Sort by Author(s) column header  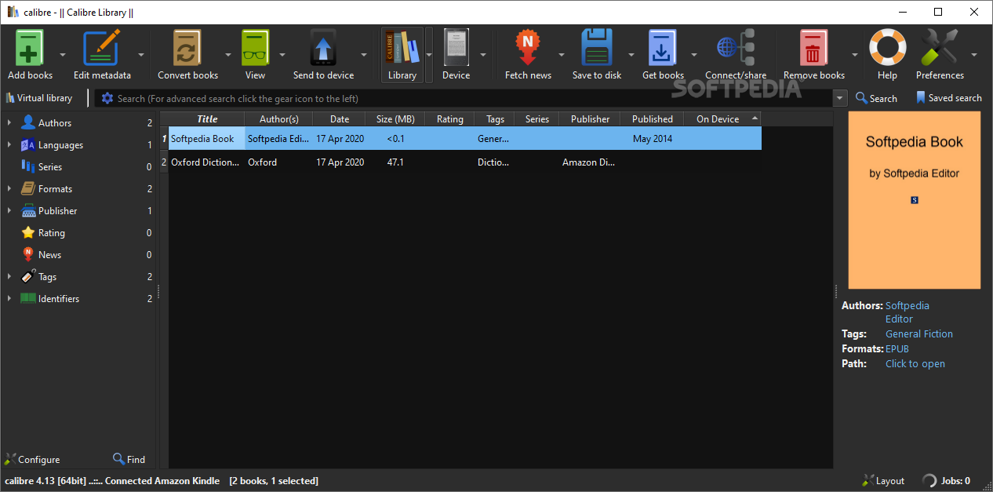(278, 119)
